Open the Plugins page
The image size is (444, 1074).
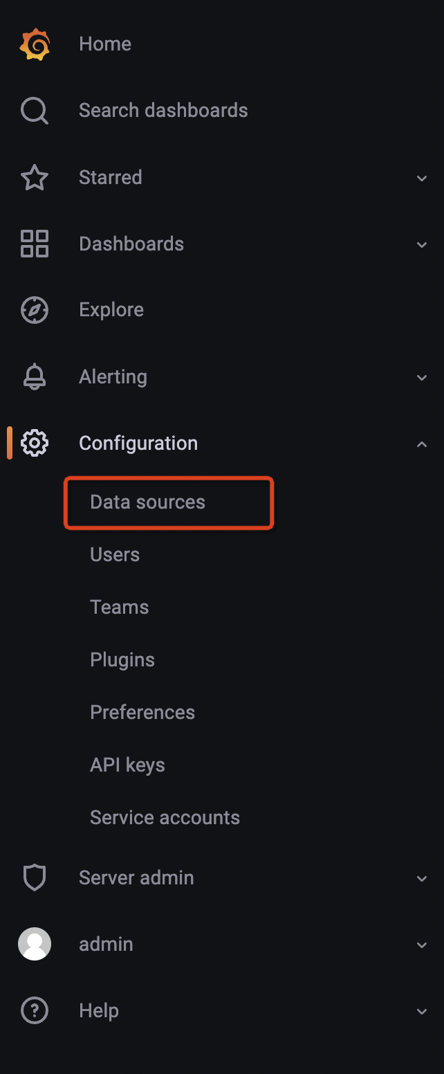122,660
